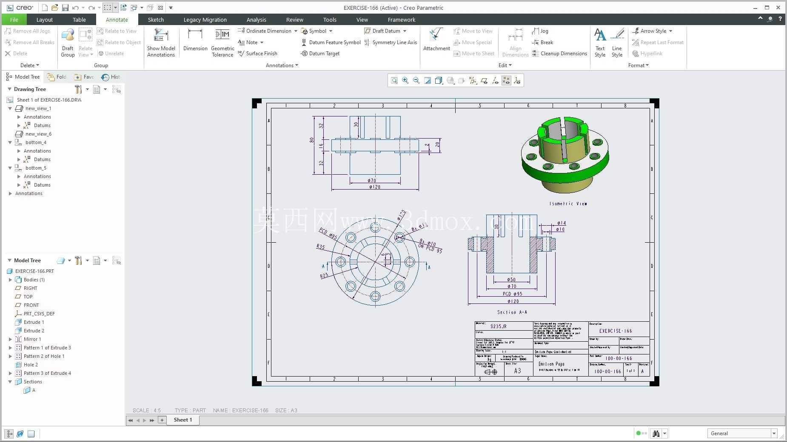787x442 pixels.
Task: Open Line Style settings
Action: (x=617, y=42)
